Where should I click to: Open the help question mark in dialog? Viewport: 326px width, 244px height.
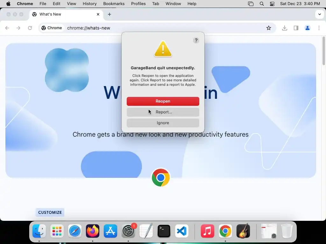196,40
